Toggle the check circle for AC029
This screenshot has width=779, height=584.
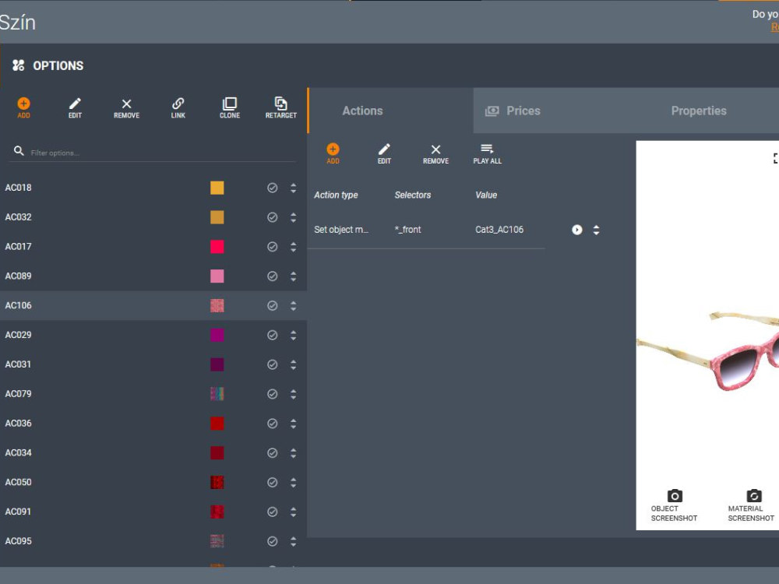[x=272, y=335]
